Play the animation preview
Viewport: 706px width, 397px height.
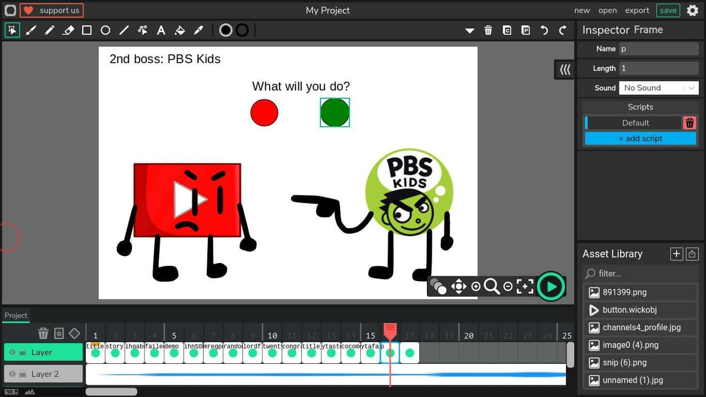coord(551,286)
